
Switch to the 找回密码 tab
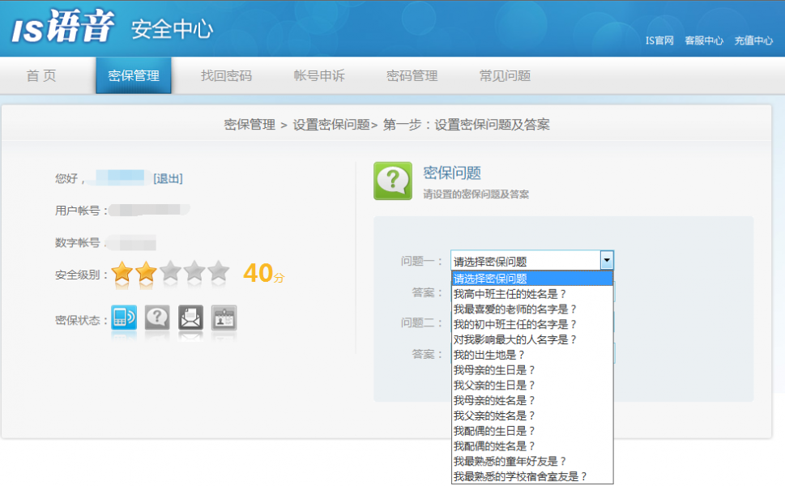click(x=225, y=75)
